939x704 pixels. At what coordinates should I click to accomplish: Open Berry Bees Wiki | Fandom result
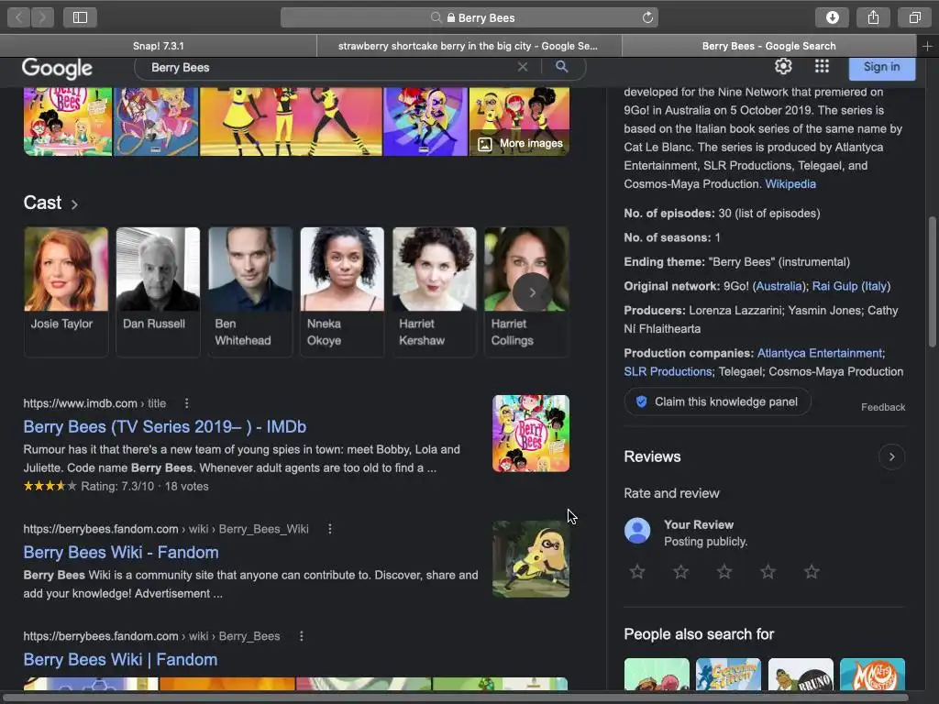pyautogui.click(x=120, y=660)
